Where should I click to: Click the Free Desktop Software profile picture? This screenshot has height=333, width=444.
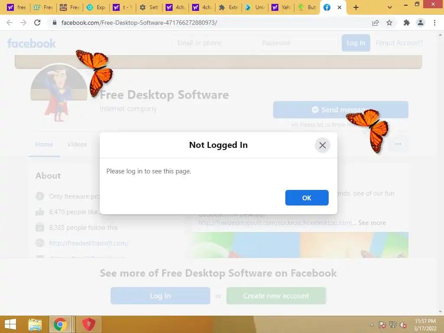click(x=59, y=93)
